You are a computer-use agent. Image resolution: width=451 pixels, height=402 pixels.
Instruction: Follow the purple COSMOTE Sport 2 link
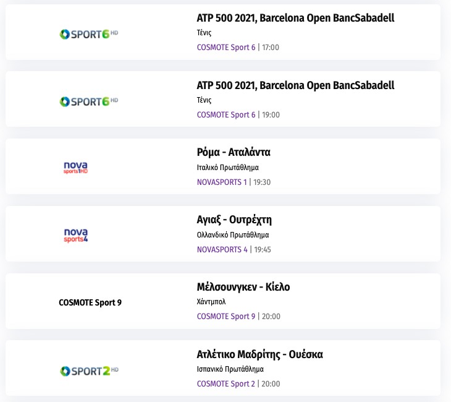[x=225, y=383]
